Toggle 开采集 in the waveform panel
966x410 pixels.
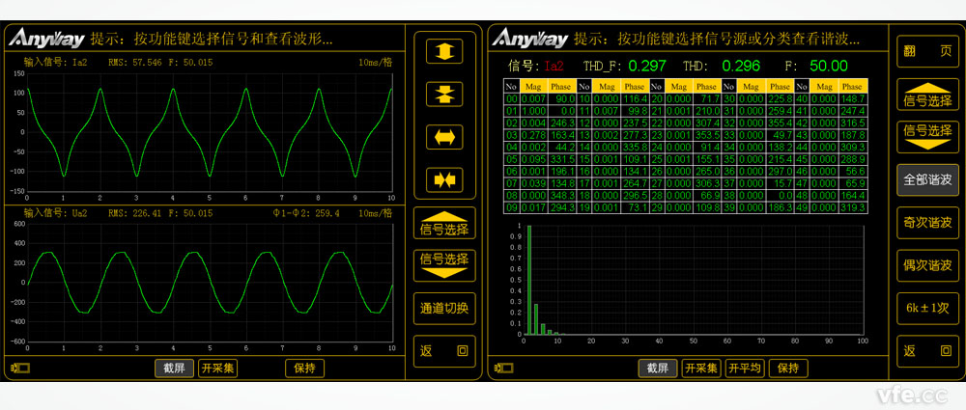217,368
